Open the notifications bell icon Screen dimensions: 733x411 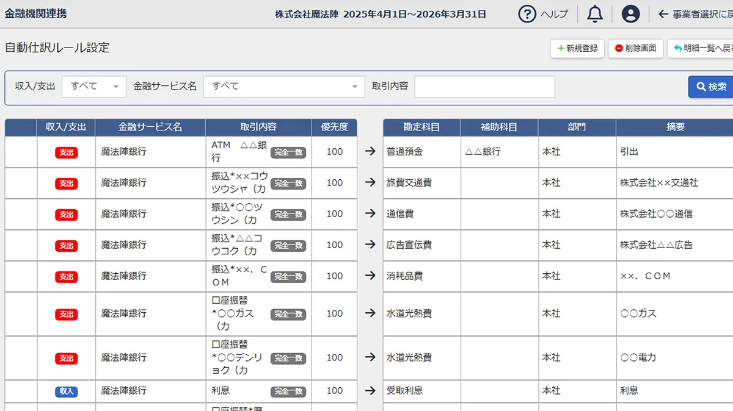(x=594, y=14)
